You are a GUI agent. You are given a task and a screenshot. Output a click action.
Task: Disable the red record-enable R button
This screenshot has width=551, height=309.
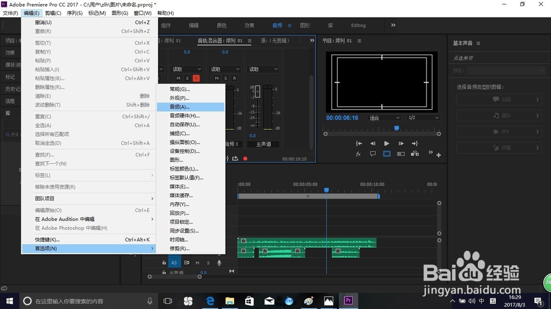[196, 78]
